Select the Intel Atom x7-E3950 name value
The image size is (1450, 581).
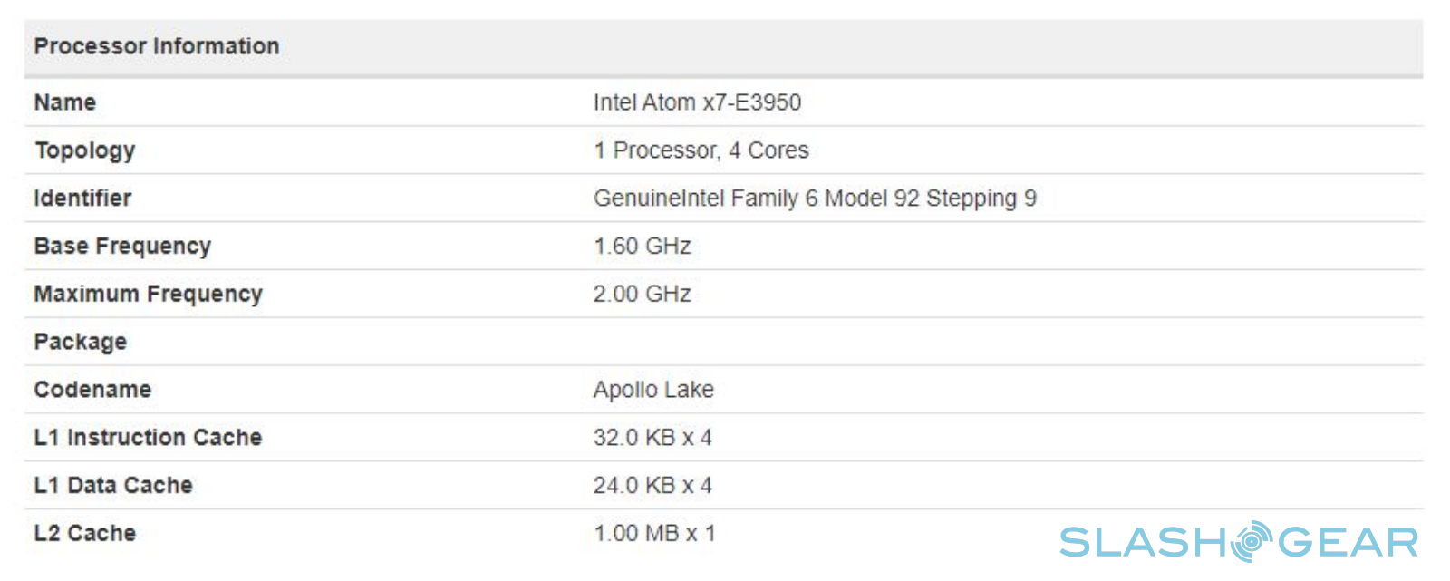point(697,102)
